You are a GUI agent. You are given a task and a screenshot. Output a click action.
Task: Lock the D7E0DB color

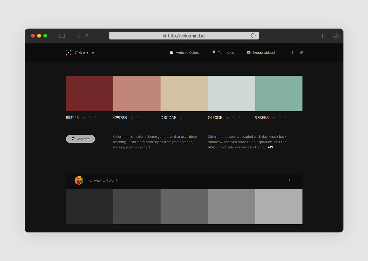tap(227, 117)
